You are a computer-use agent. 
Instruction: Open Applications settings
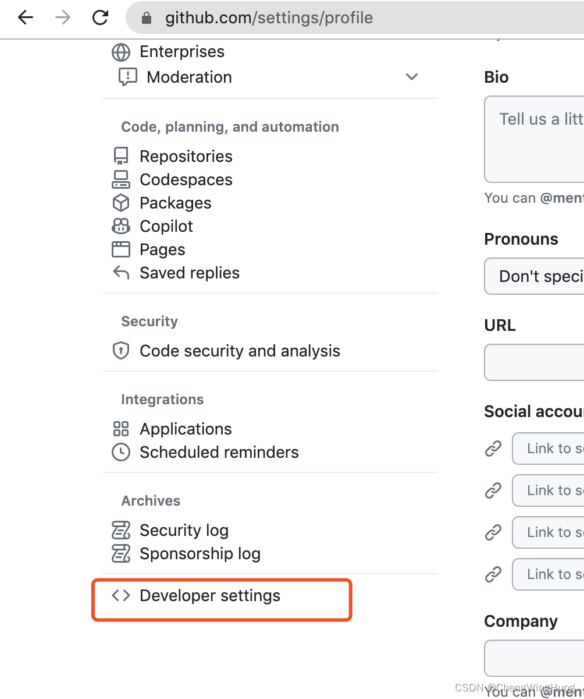(186, 429)
